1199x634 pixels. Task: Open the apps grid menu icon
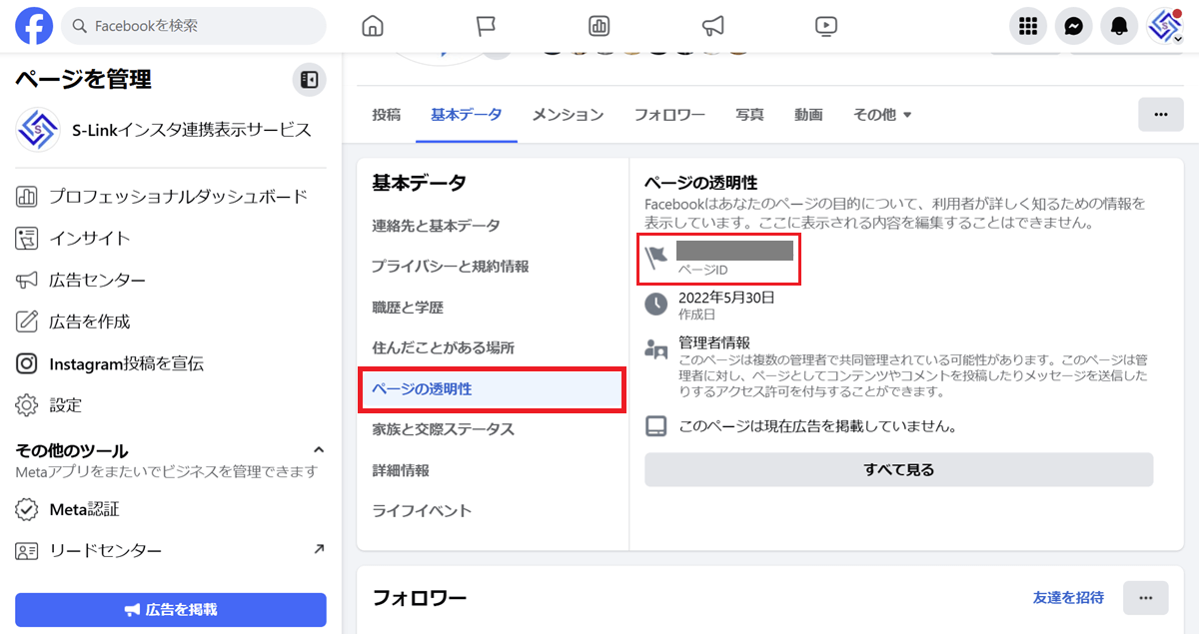(x=1028, y=27)
